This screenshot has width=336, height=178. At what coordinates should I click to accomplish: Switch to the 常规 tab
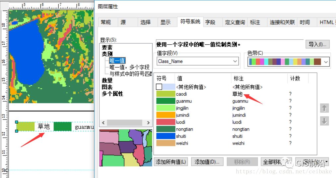tap(106, 22)
